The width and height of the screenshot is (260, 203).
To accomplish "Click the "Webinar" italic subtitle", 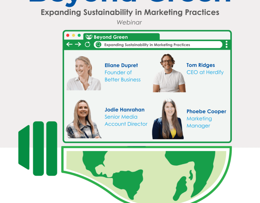I will 129,22.
